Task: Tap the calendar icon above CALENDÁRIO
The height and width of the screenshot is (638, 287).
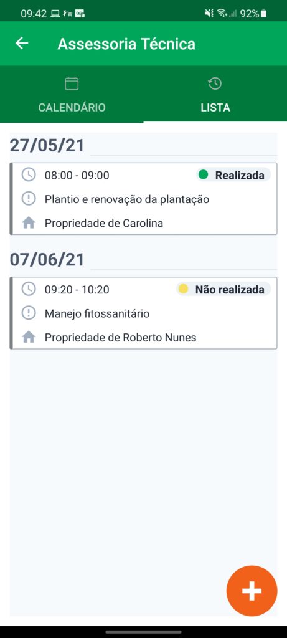Action: click(x=72, y=83)
